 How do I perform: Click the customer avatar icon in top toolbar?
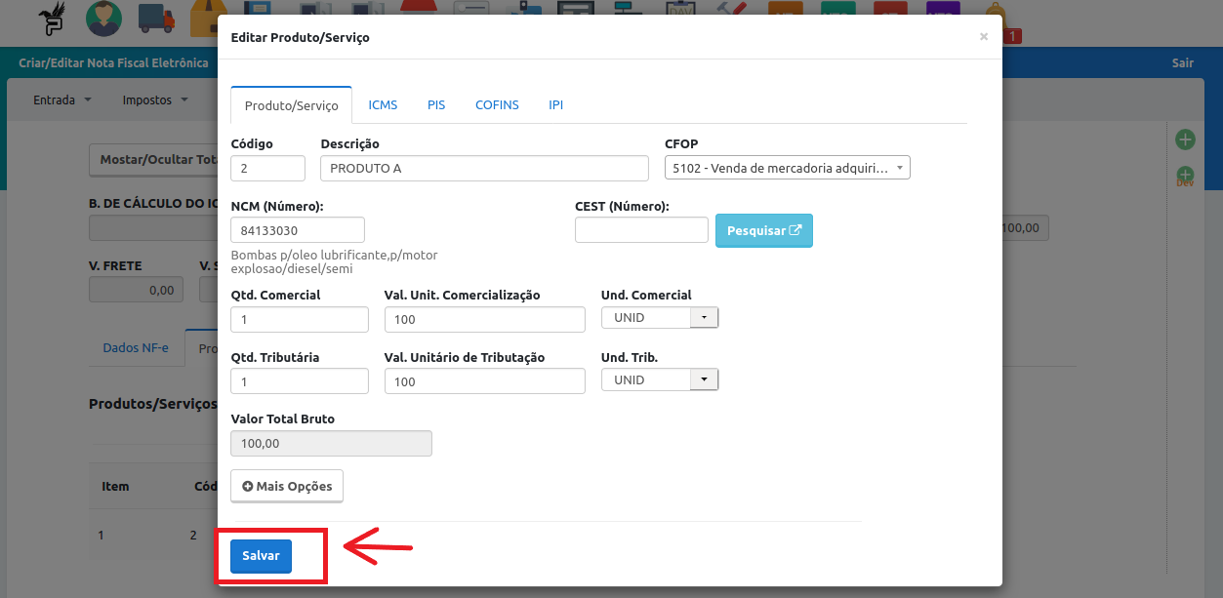pyautogui.click(x=103, y=17)
